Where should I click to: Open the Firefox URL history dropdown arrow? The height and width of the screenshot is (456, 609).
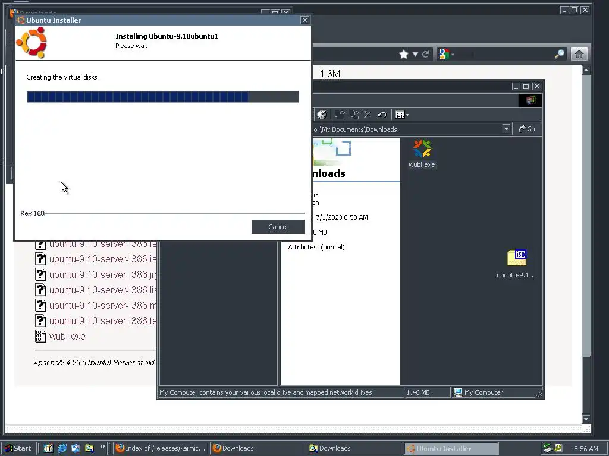415,54
